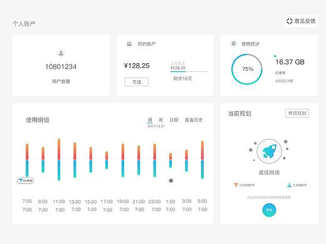The image size is (326, 244).
Task: Click the 16.37 GB usage value
Action: click(x=290, y=62)
